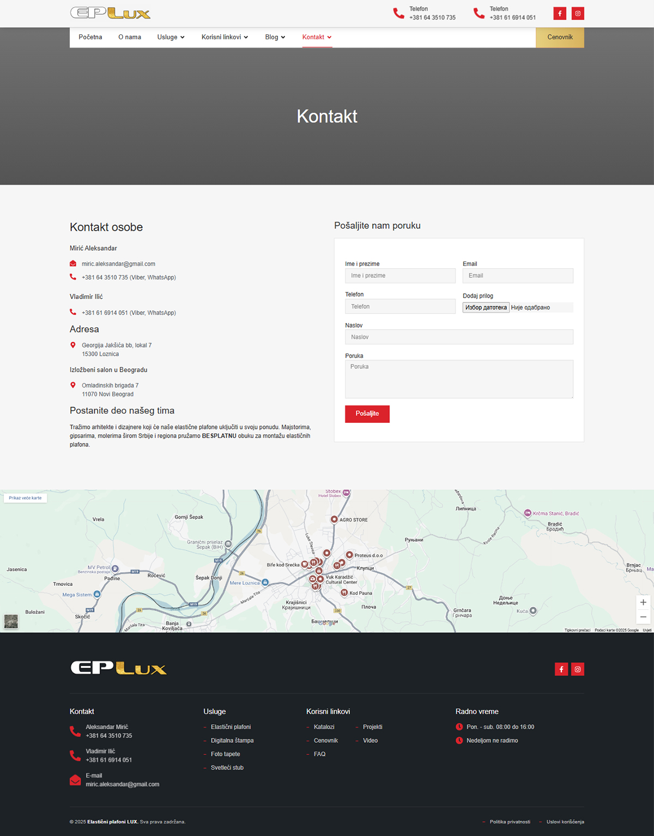Screen dimensions: 654x836
Task: Open Video footer link
Action: tap(371, 741)
